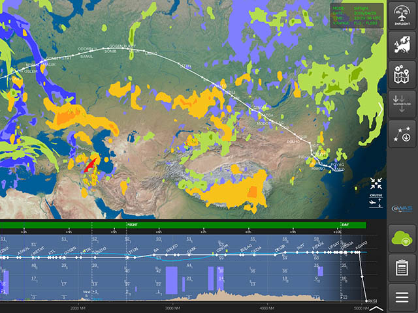
Task: Open the INFLIGHT mode button
Action: [x=402, y=15]
